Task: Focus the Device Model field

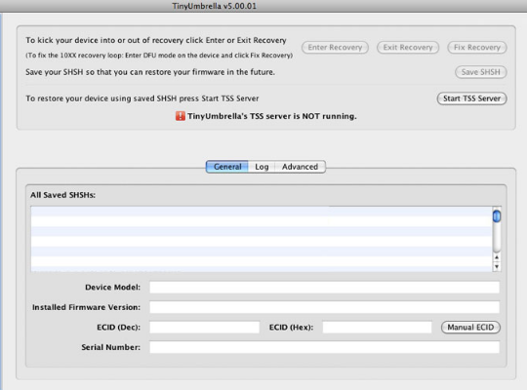Action: pyautogui.click(x=324, y=288)
